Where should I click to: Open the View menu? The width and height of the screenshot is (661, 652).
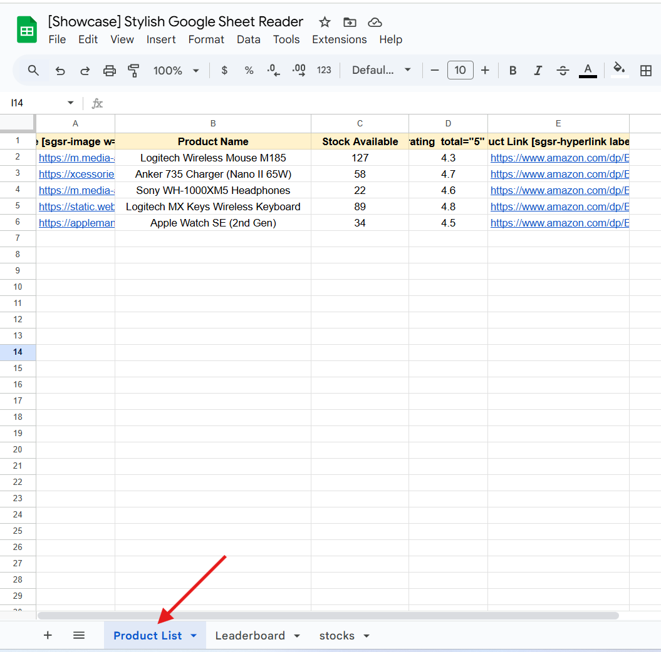122,39
